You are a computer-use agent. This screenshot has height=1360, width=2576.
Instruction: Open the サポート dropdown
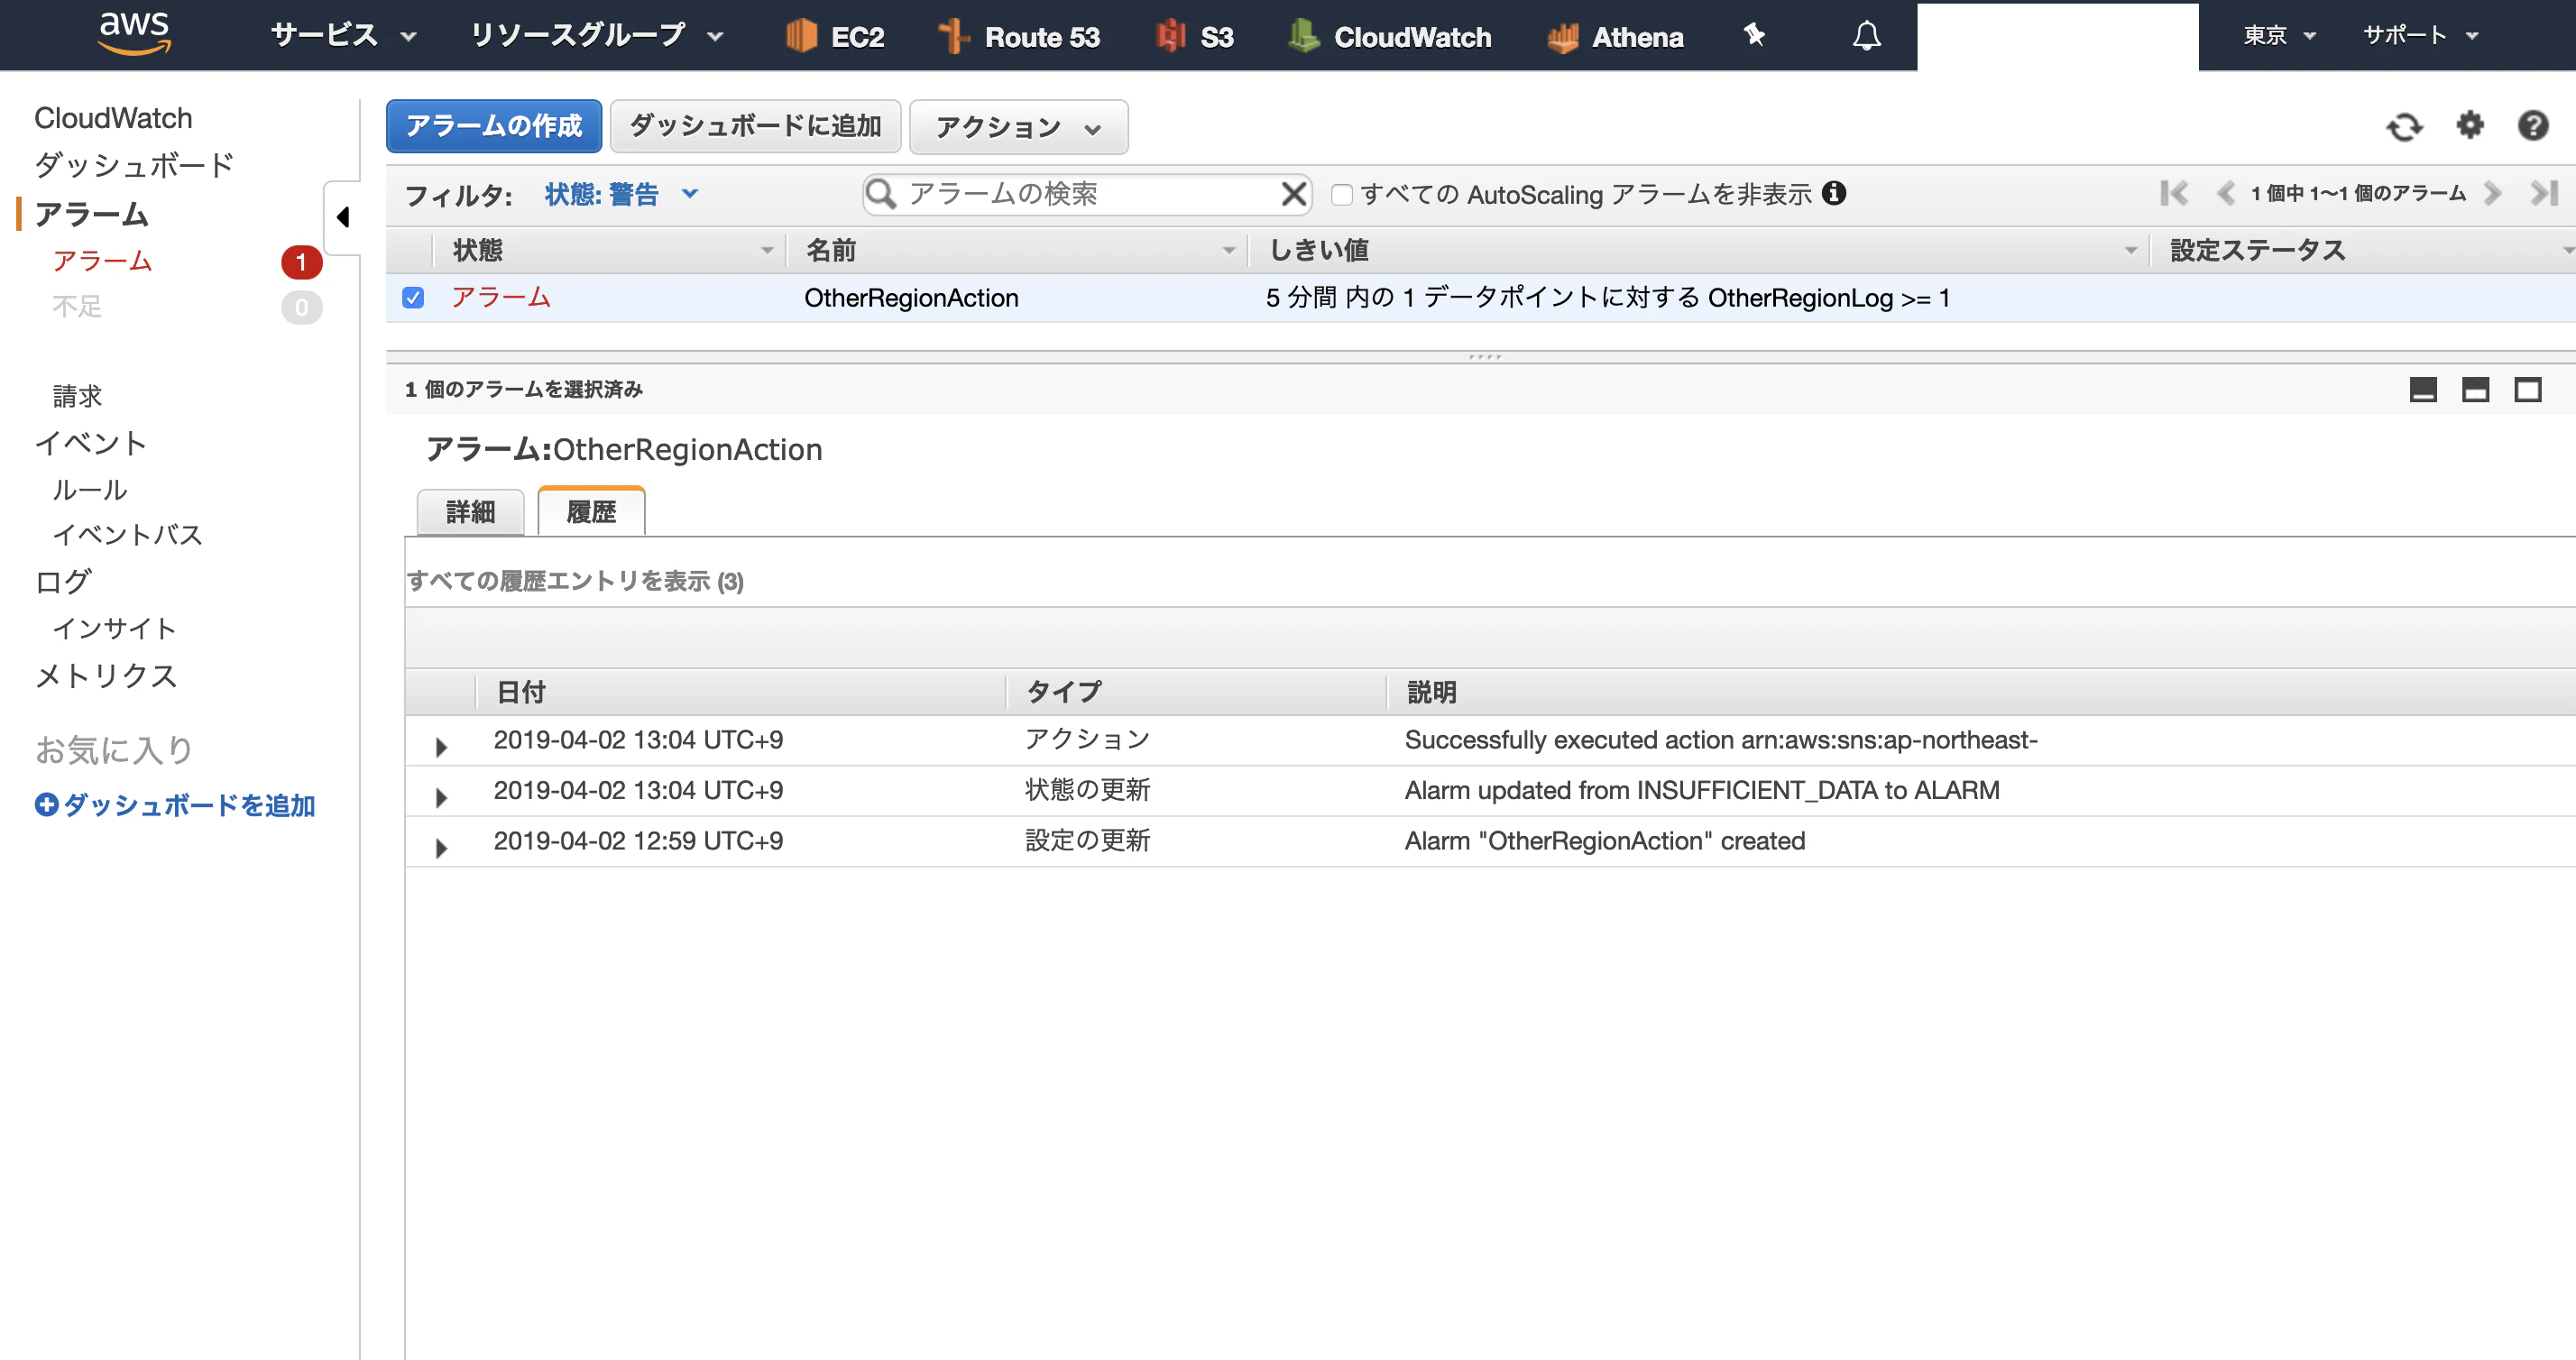click(2420, 36)
